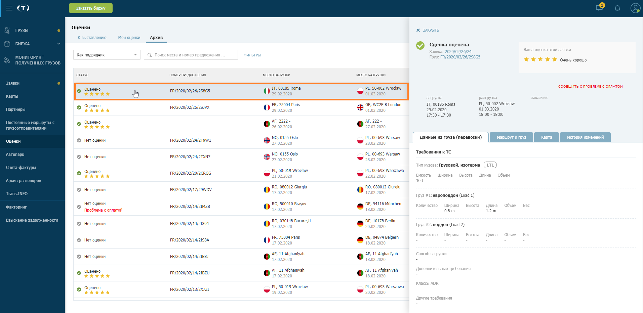This screenshot has height=313, width=643.
Task: Click the Проблема с оплатой status text
Action: pyautogui.click(x=103, y=210)
